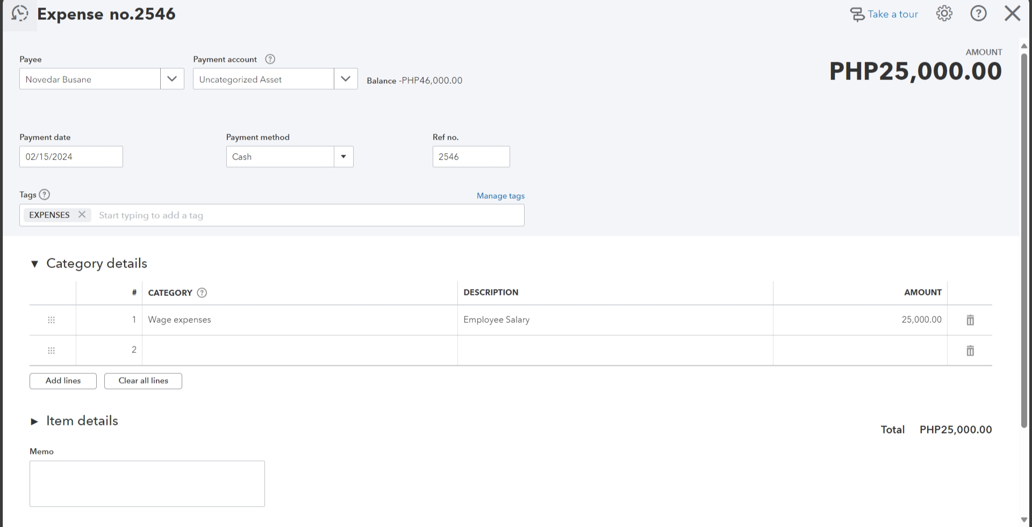Click the Ref no. field 2546
Viewport: 1032px width, 527px height.
point(471,157)
